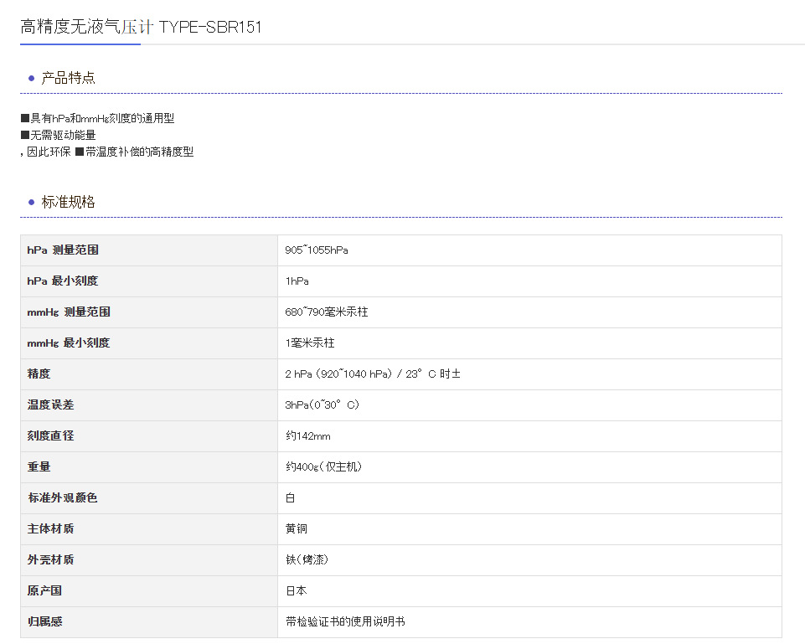Click the hPa 最小刻度 row label
Viewport: 805px width, 644px height.
62,281
